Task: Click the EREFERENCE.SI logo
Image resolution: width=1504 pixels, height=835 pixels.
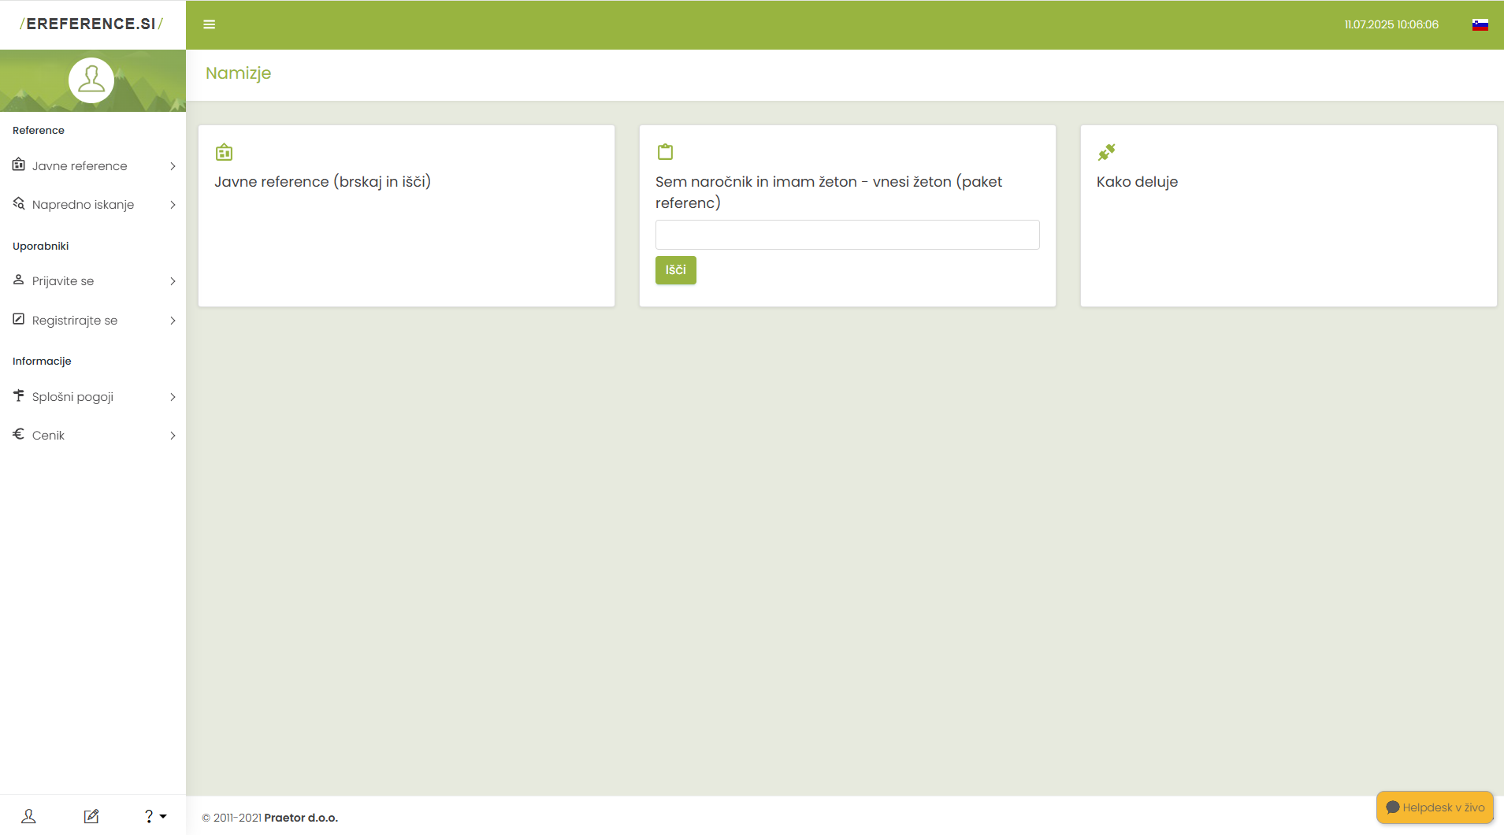Action: [x=91, y=24]
